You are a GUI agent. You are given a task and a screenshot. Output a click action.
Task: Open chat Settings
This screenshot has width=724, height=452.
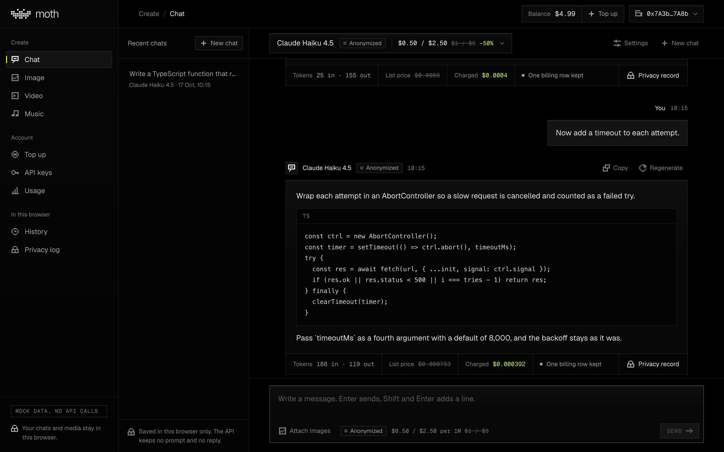click(630, 43)
